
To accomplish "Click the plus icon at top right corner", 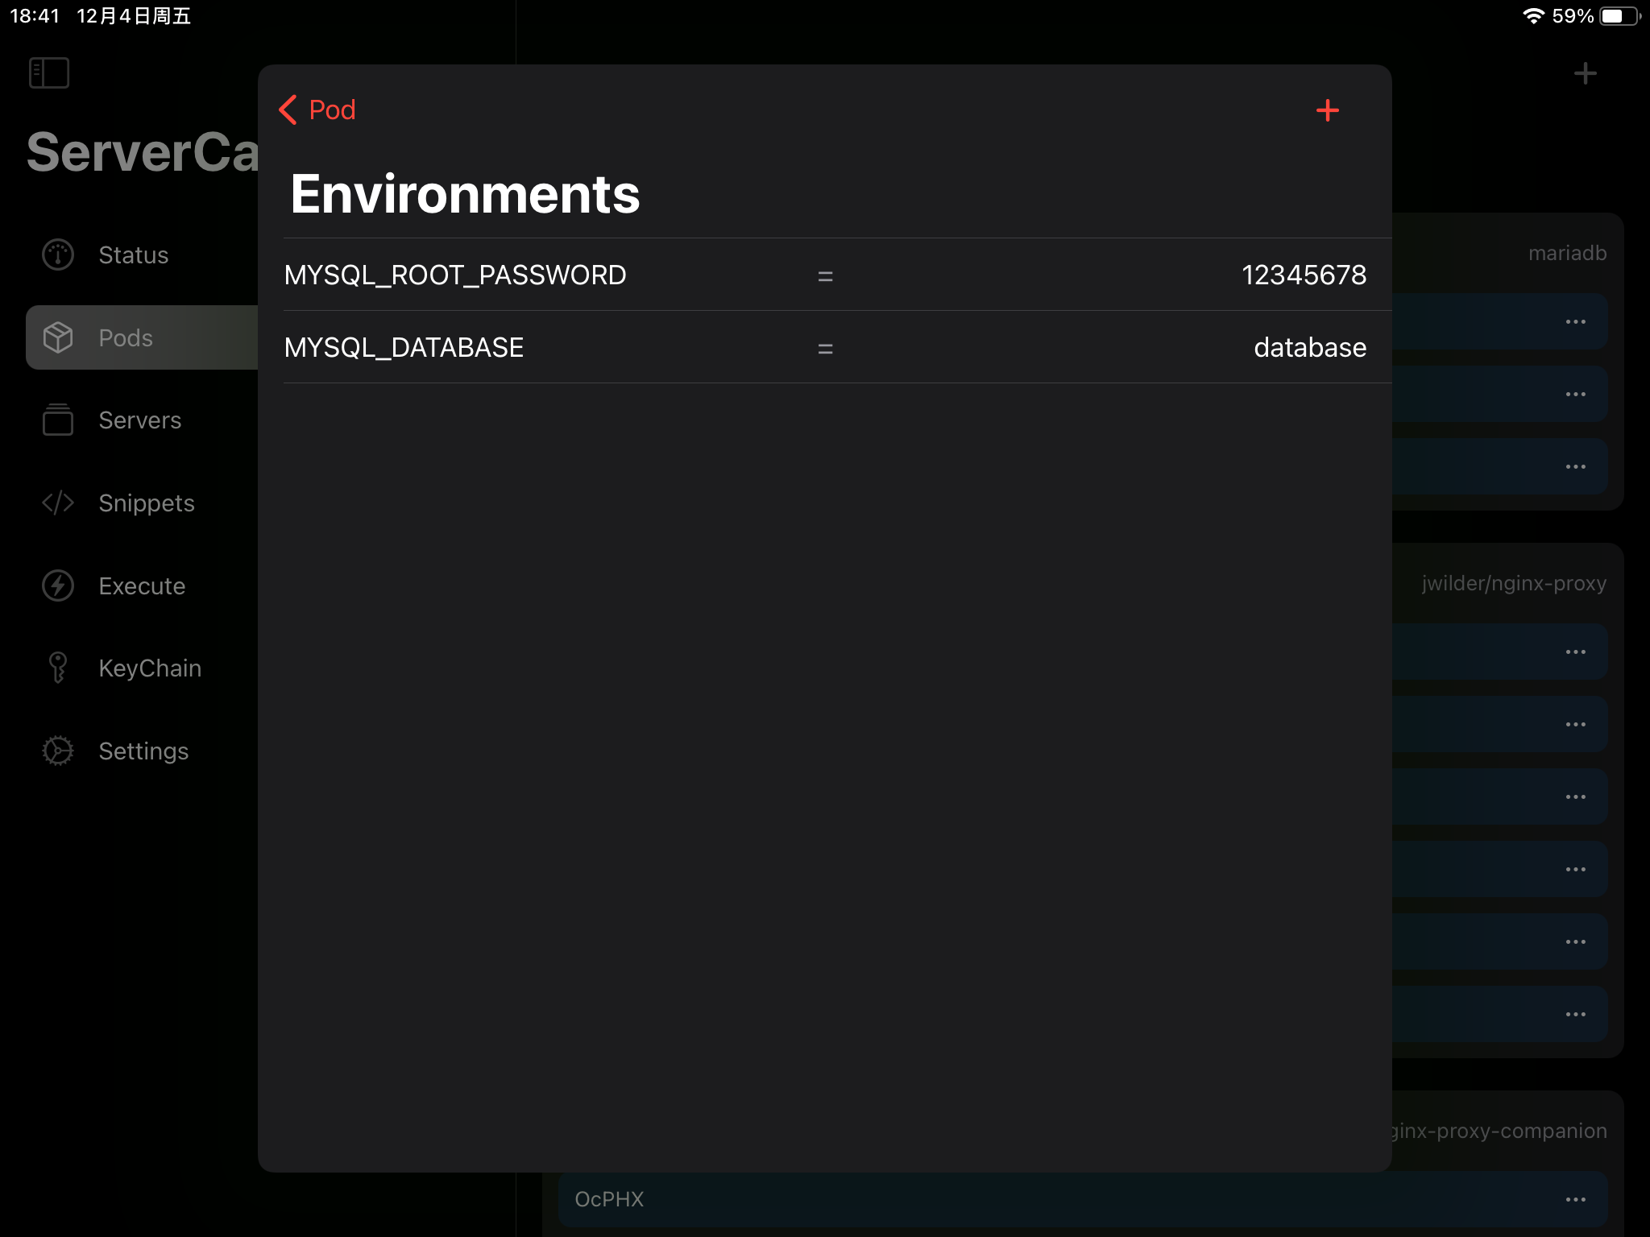I will [x=1584, y=72].
